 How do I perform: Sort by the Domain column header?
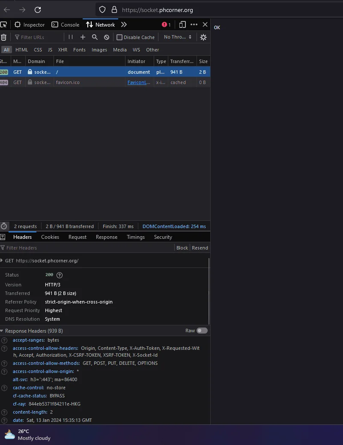click(39, 61)
